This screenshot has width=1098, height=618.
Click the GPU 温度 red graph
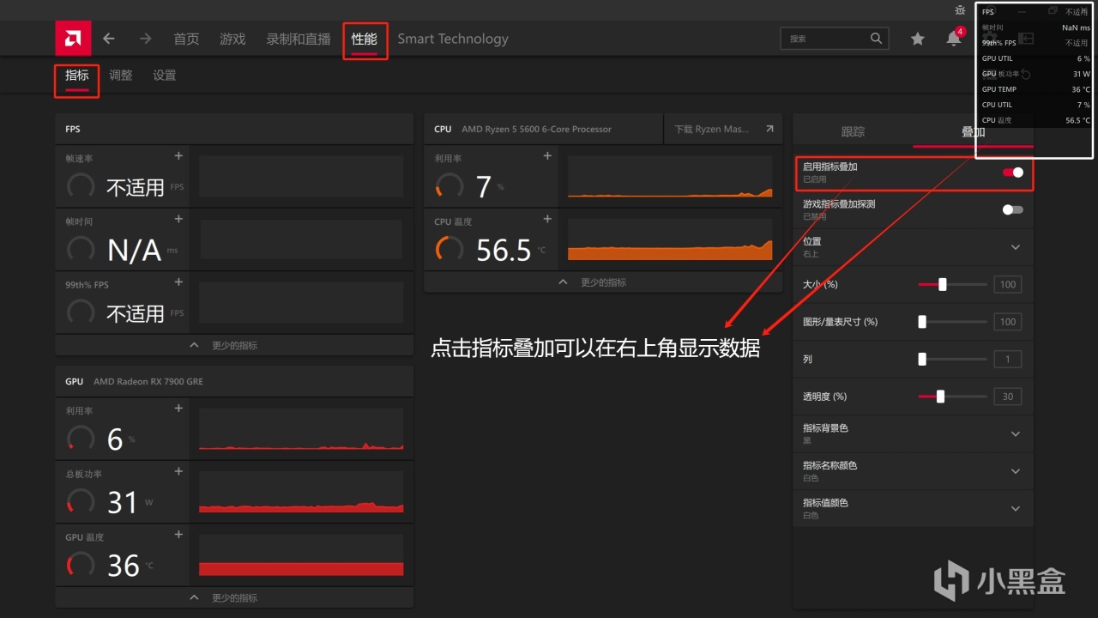point(301,555)
